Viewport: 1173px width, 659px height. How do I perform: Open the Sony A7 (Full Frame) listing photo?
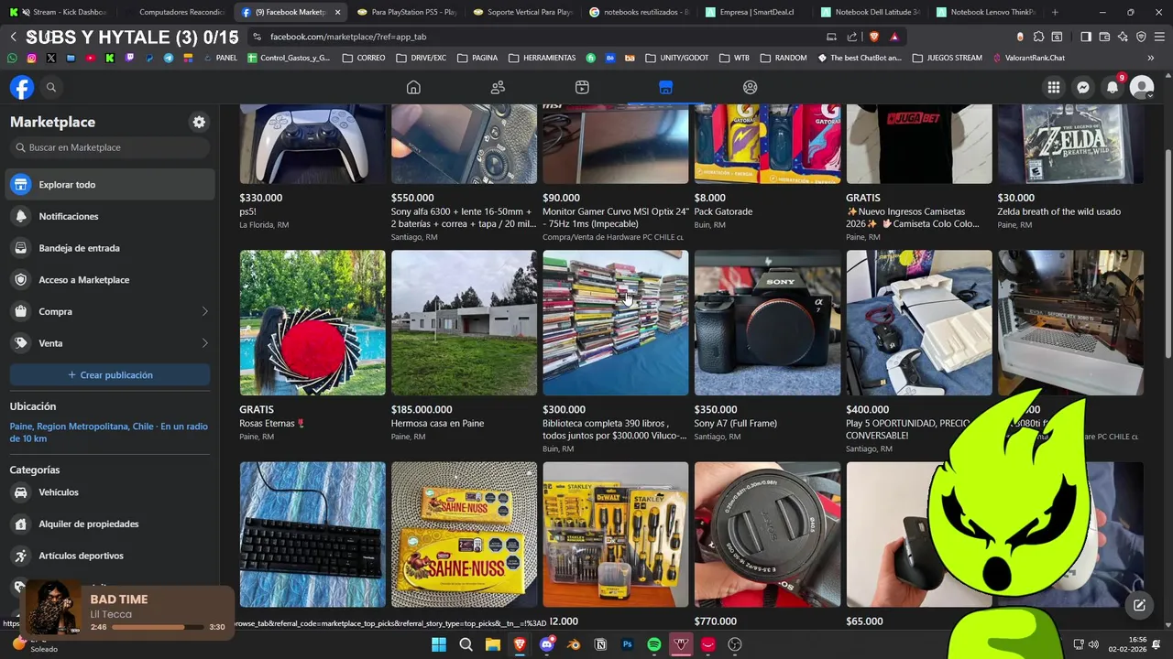(x=767, y=322)
